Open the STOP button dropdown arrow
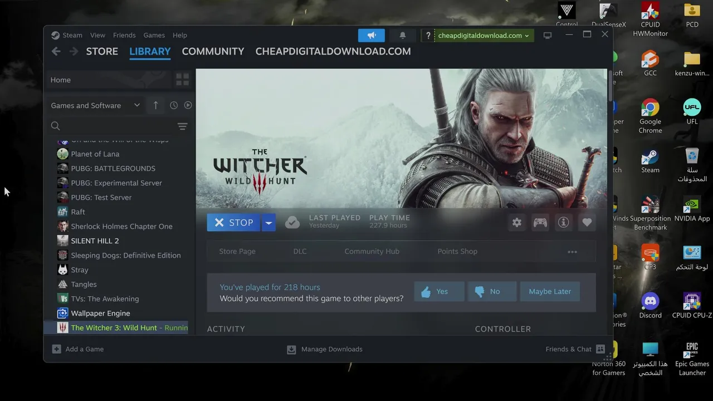 (268, 223)
